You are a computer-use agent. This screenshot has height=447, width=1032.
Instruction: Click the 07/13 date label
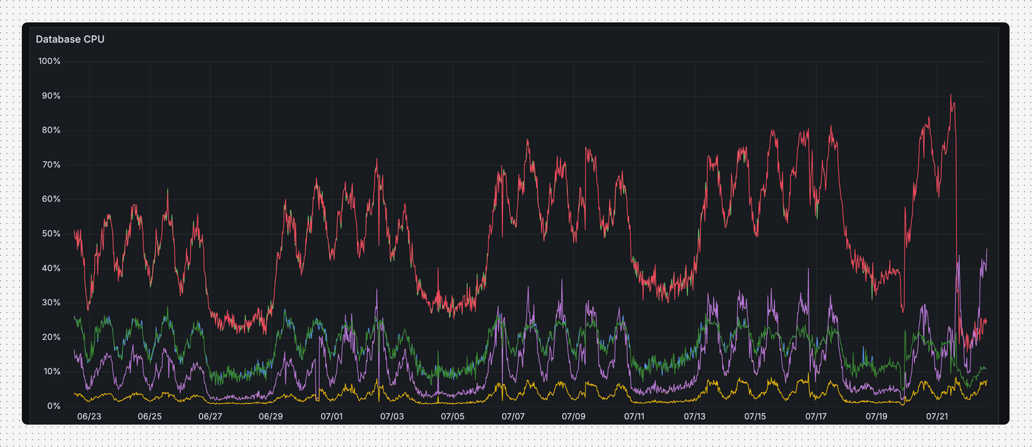pyautogui.click(x=695, y=417)
